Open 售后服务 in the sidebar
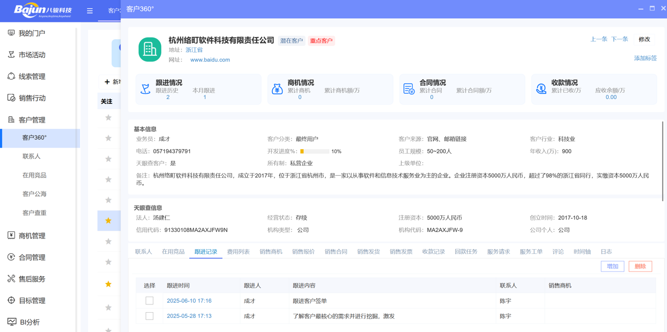667x332 pixels. (x=32, y=279)
